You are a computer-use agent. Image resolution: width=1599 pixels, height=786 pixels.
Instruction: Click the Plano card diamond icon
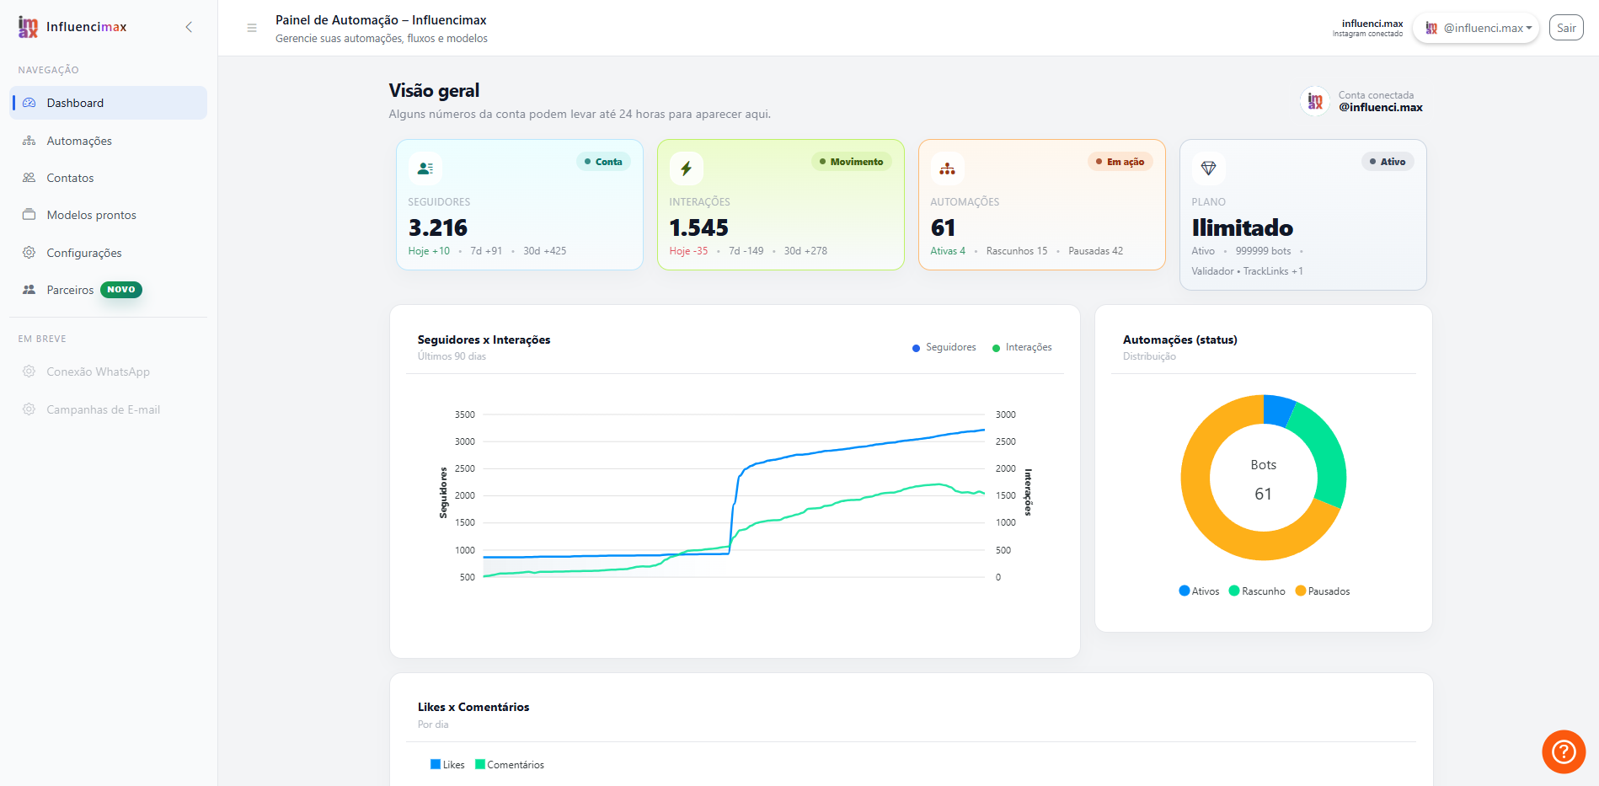point(1209,168)
